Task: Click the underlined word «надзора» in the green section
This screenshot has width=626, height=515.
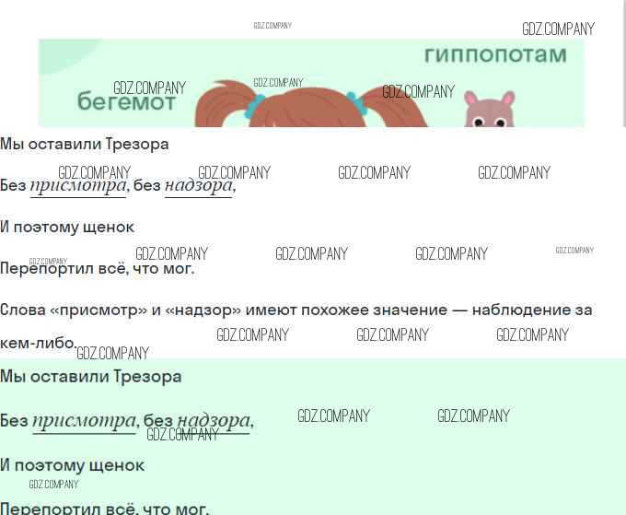Action: [213, 422]
